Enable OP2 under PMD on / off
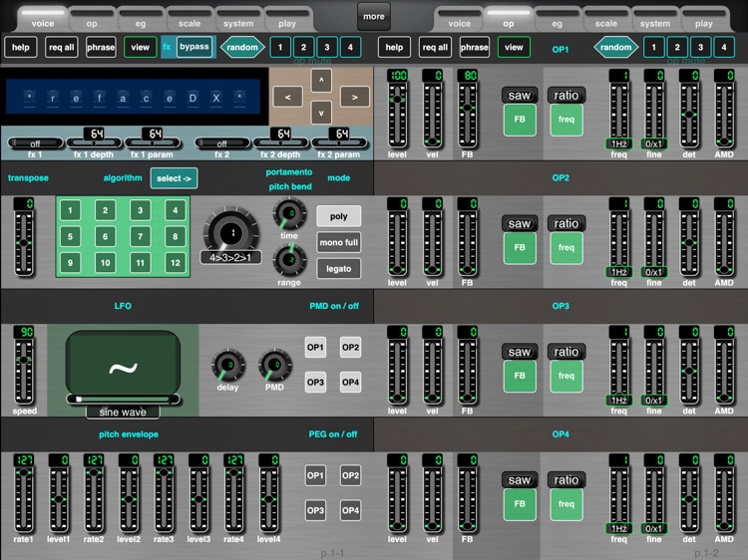 (x=350, y=348)
